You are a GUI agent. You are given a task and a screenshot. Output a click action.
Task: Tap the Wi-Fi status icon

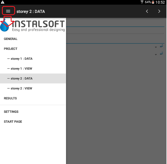pos(142,2)
